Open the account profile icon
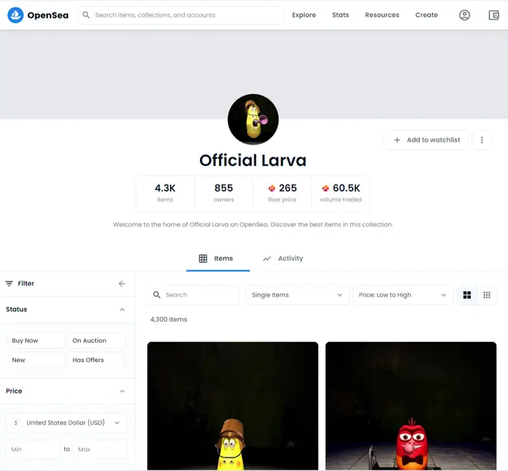This screenshot has height=471, width=508. pyautogui.click(x=464, y=15)
